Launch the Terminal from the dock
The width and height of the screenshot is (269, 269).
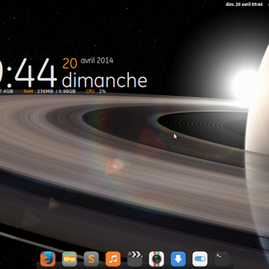click(222, 259)
